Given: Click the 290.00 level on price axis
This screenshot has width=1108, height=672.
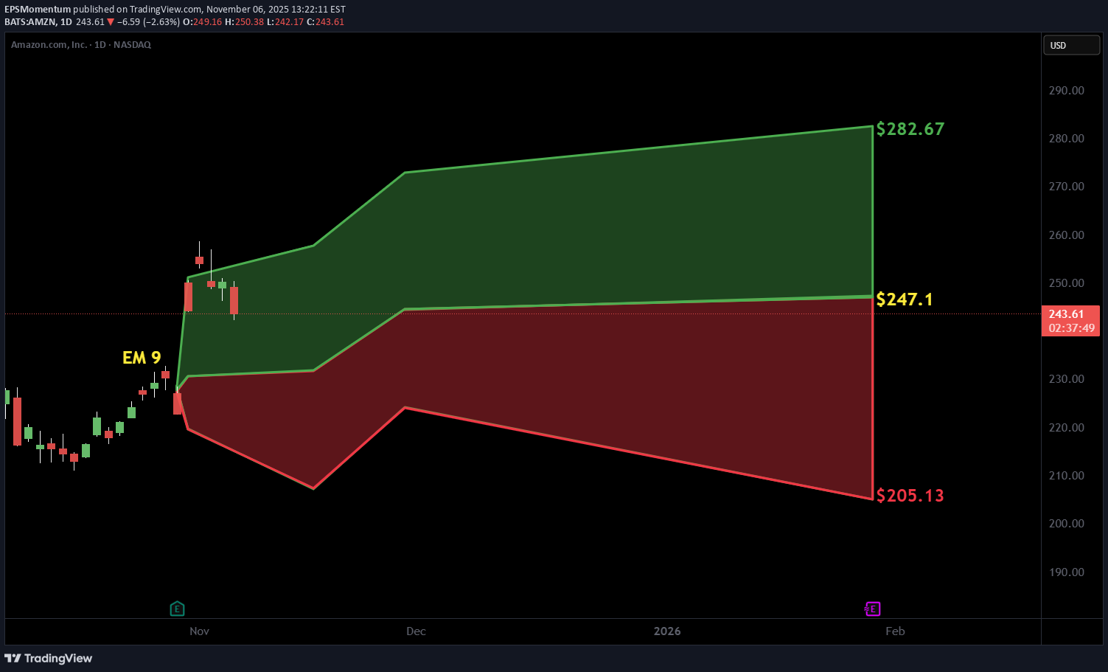Looking at the screenshot, I should tap(1066, 90).
